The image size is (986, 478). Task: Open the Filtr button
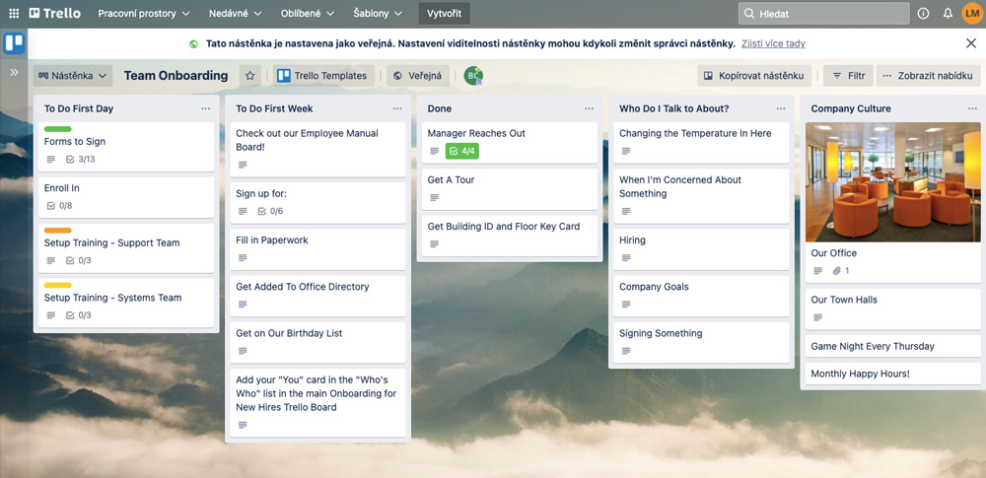[848, 76]
